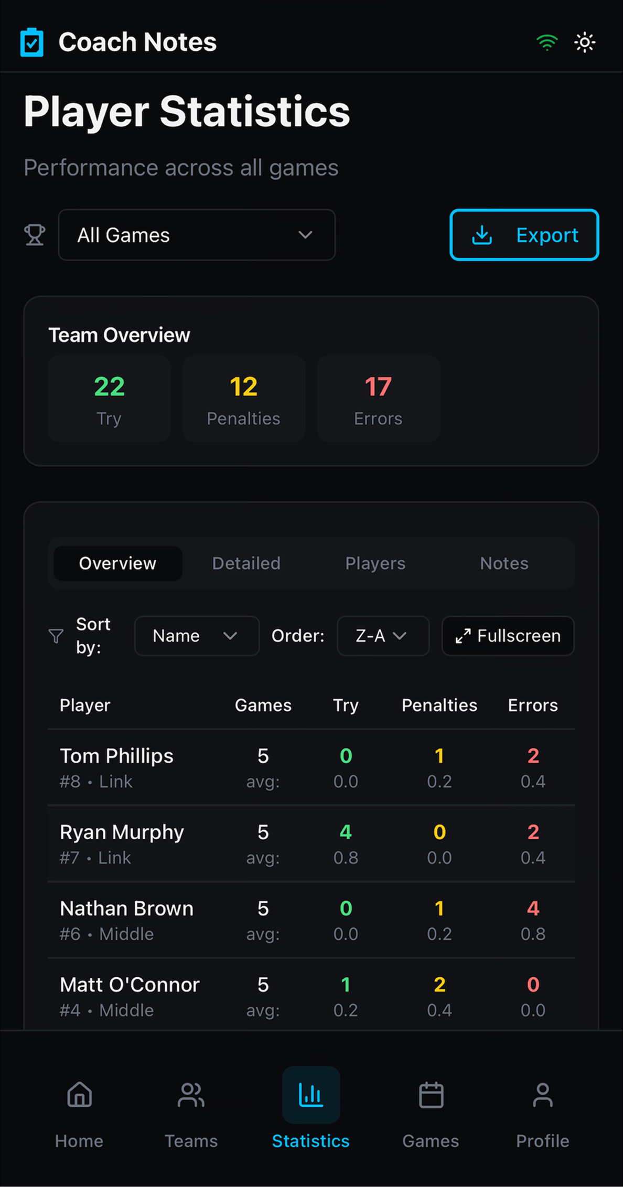Screen dimensions: 623x1187
Task: Switch to the Detailed tab
Action: point(246,563)
